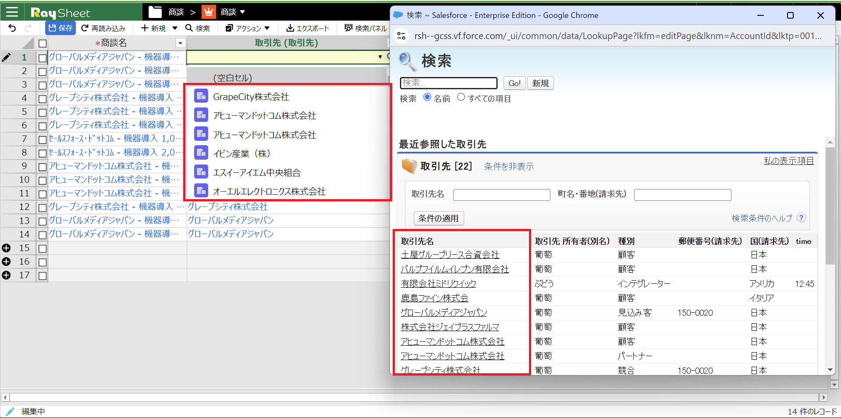Open 私の表示項目 link
The width and height of the screenshot is (841, 418).
coord(788,161)
